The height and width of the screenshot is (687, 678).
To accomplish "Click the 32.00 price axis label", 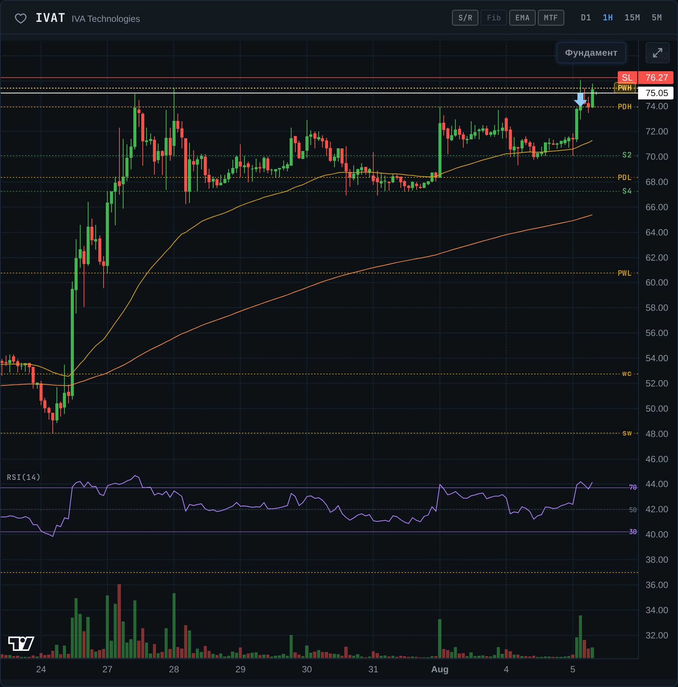I will (x=657, y=635).
